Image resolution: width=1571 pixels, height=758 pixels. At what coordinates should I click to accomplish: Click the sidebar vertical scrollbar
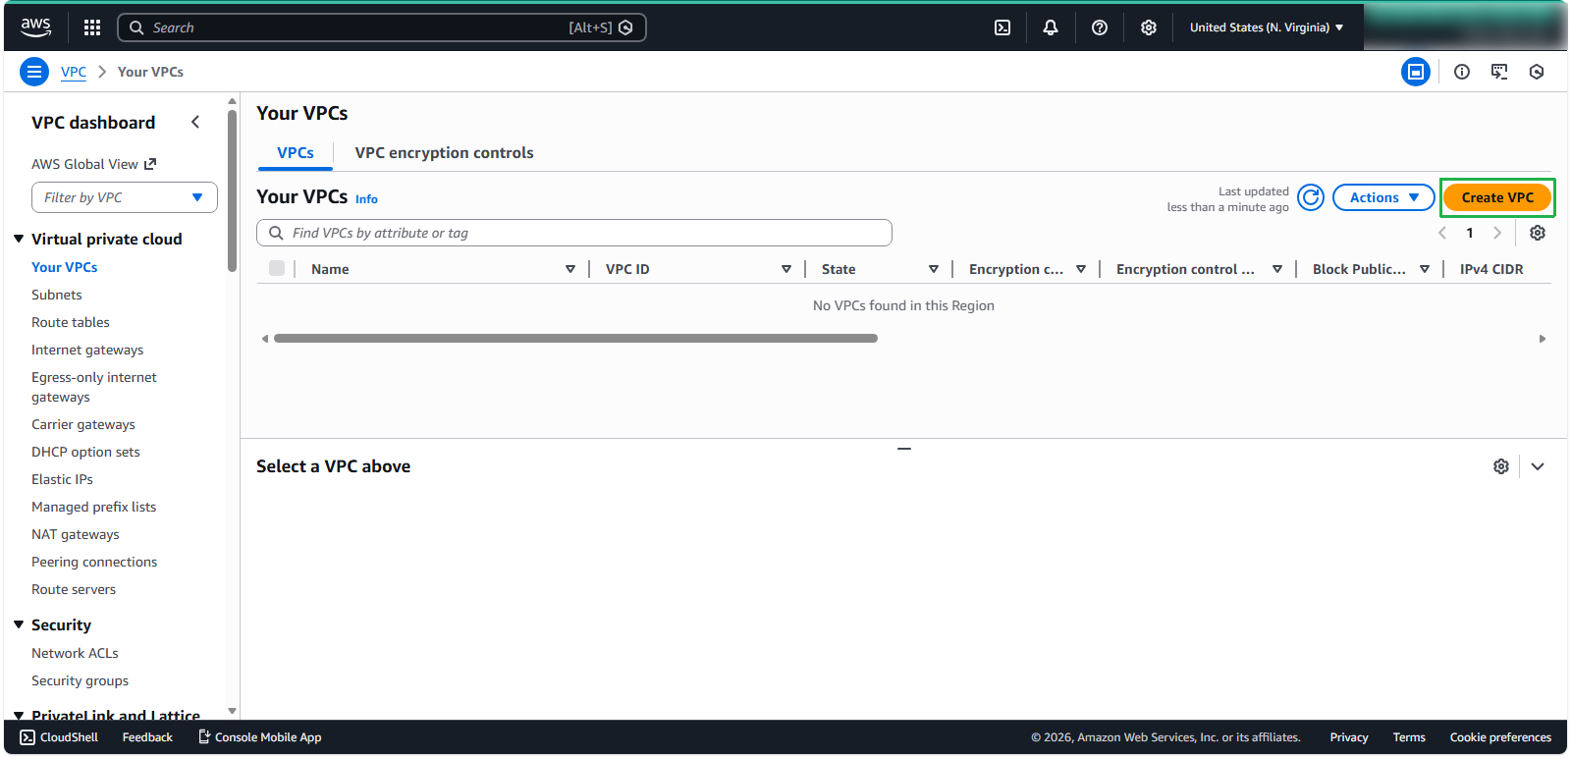tap(232, 191)
